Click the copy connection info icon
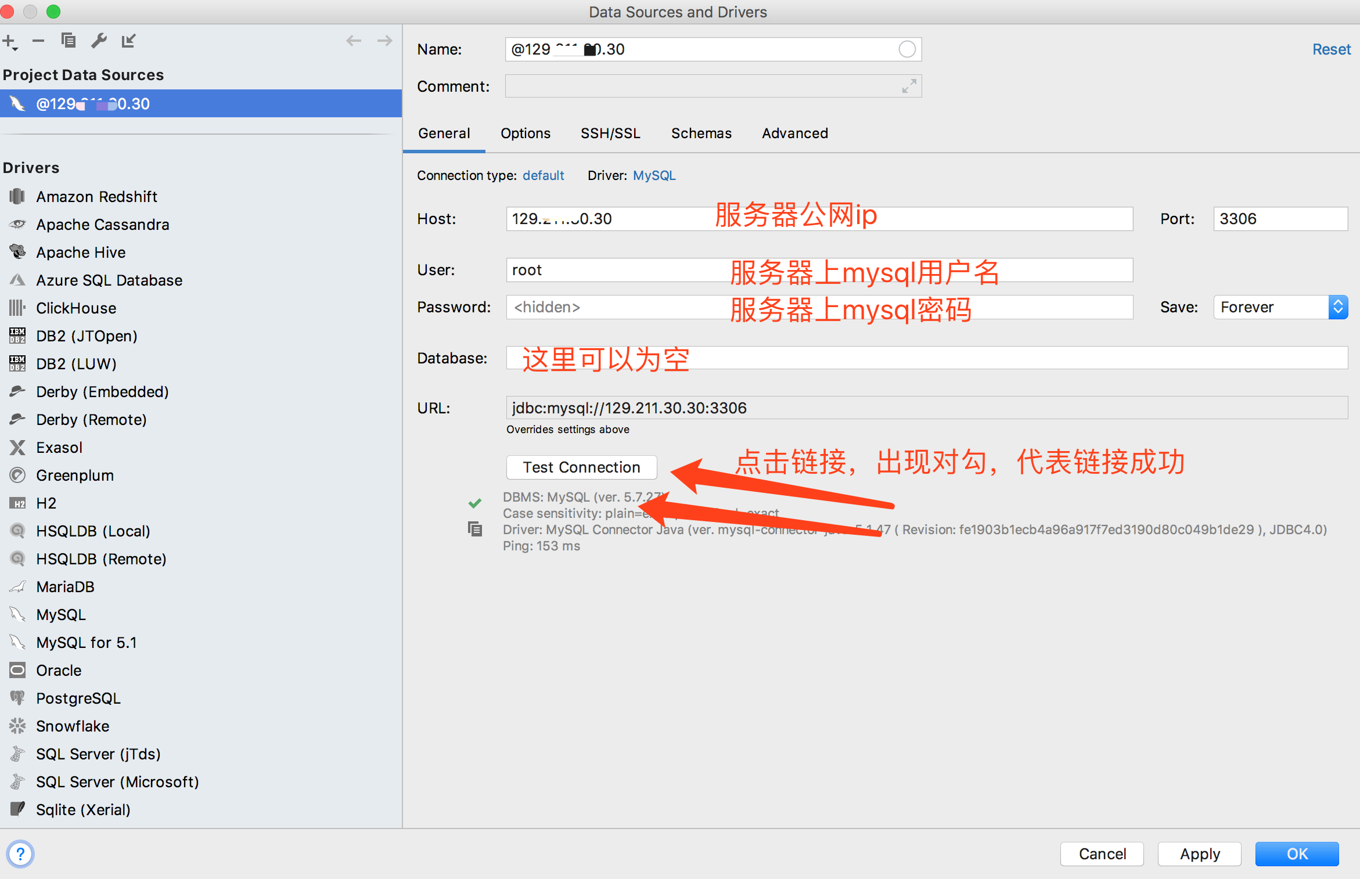The image size is (1360, 879). [x=475, y=529]
